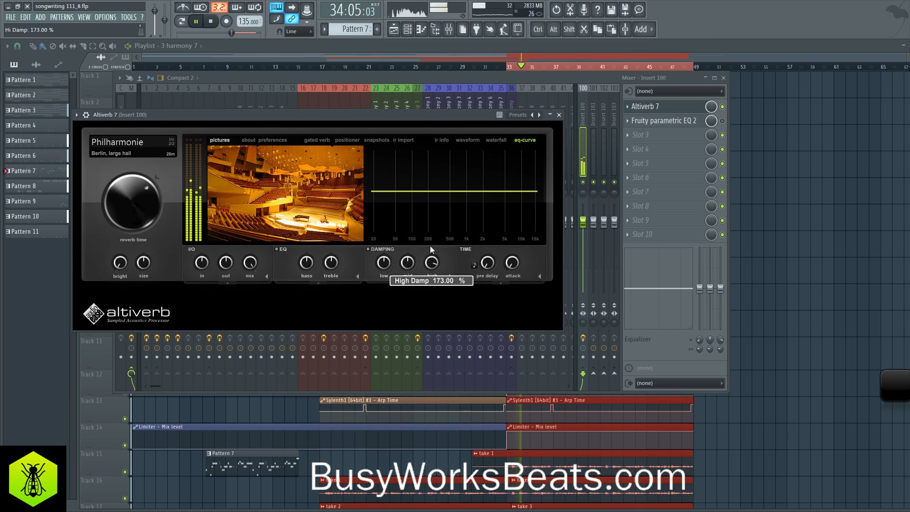Image resolution: width=910 pixels, height=512 pixels.
Task: Open the TOOLS menu
Action: 128,17
